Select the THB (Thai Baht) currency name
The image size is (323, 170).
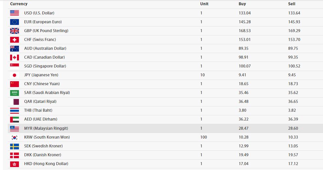(x=38, y=110)
